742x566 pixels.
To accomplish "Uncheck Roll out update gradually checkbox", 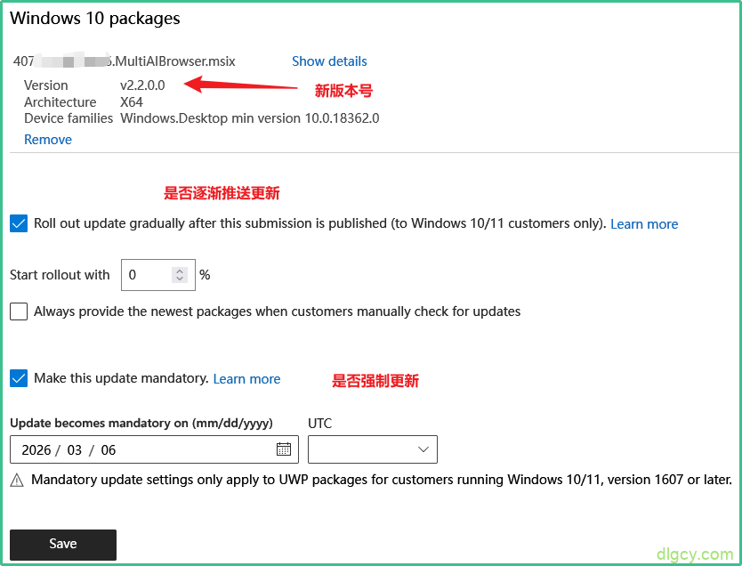I will pos(19,224).
